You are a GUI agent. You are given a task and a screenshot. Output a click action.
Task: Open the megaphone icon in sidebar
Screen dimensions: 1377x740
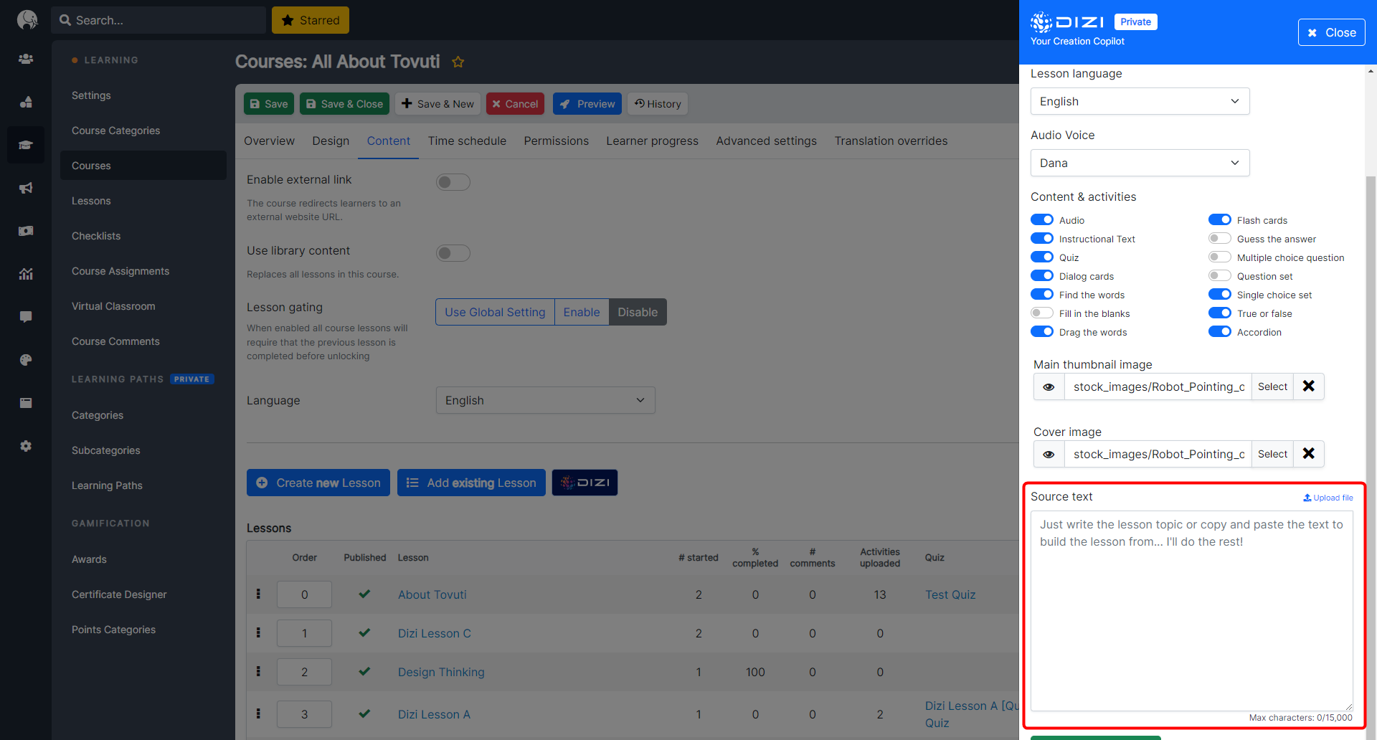pos(26,188)
